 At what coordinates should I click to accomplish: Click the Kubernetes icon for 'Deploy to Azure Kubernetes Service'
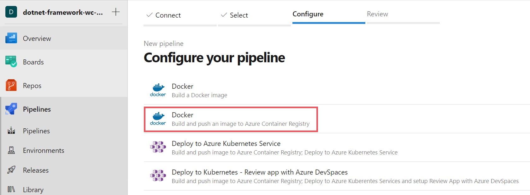point(158,148)
